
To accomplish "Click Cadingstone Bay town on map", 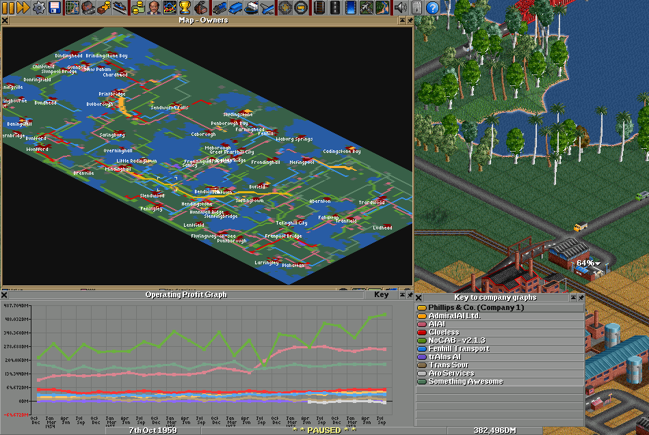I will coord(341,152).
